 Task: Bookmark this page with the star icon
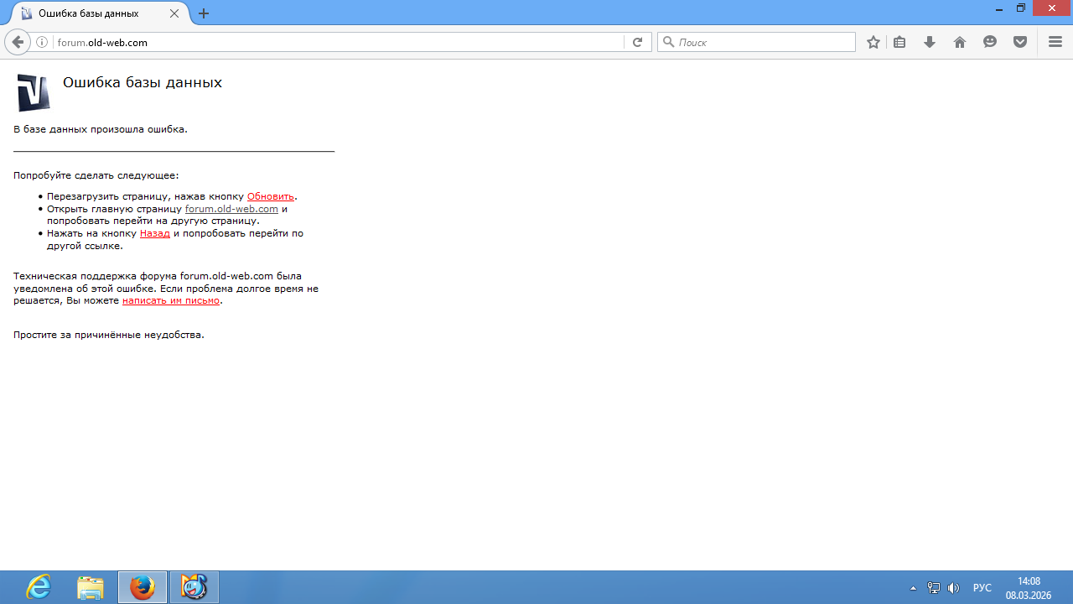(x=873, y=42)
